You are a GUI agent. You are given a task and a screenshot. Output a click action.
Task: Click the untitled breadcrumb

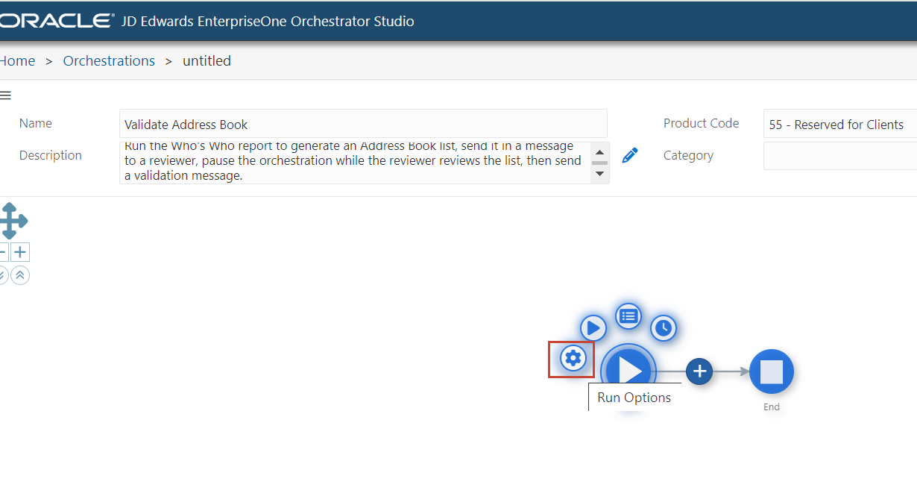(x=207, y=61)
